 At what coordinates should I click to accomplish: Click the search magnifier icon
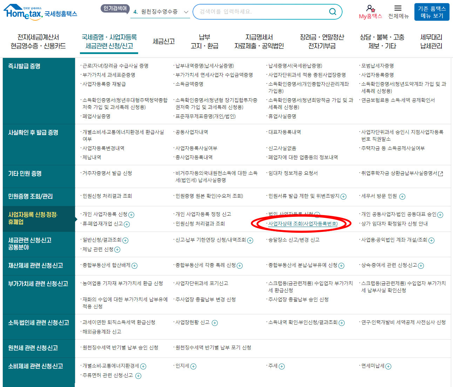coord(332,12)
